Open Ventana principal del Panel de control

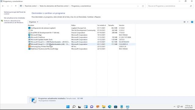(15, 13)
